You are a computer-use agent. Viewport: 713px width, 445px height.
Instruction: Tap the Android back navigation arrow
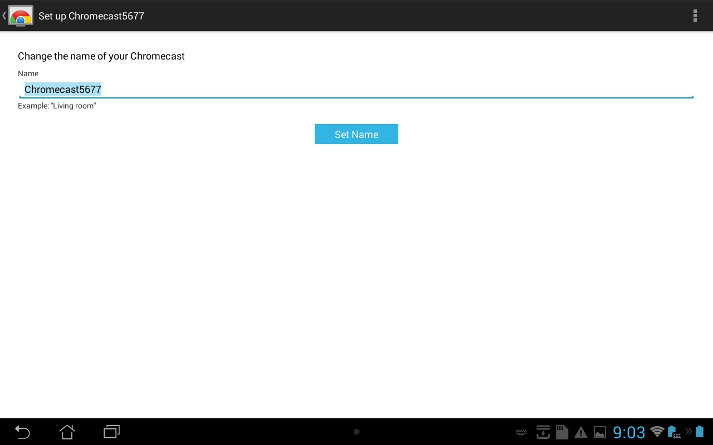(x=22, y=432)
